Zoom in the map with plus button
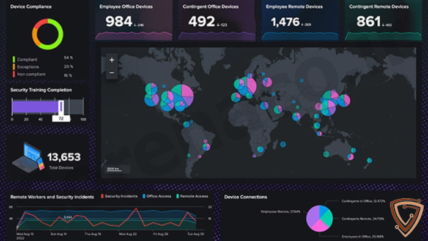 tap(112, 60)
